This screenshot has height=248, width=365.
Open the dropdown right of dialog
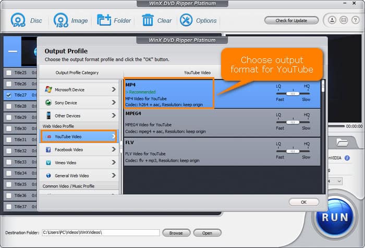click(x=339, y=181)
